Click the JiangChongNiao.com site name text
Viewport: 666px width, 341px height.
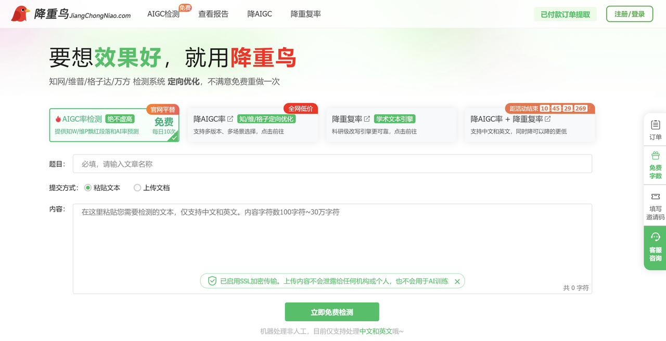click(100, 16)
